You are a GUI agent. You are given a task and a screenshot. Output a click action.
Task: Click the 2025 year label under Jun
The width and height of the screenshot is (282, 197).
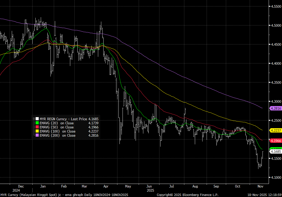coord(151,191)
